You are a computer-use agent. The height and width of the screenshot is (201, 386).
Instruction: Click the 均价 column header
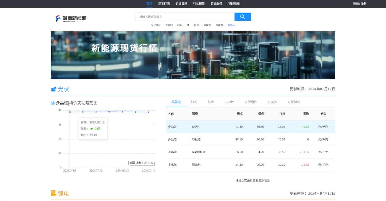coord(282,113)
